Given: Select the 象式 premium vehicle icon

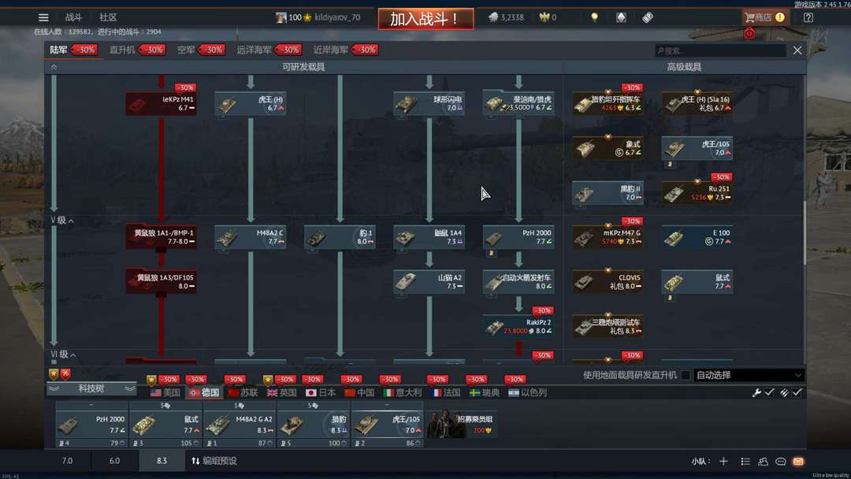Looking at the screenshot, I should (x=608, y=147).
